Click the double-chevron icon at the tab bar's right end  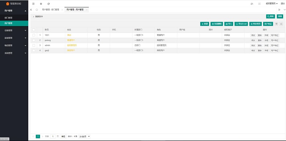pyautogui.click(x=279, y=10)
